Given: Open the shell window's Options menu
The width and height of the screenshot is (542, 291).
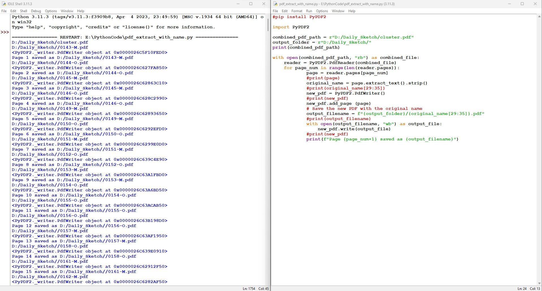Looking at the screenshot, I should 51,11.
